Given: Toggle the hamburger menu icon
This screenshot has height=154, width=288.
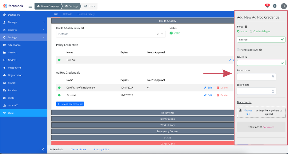Looking at the screenshot, I should pos(30,6).
